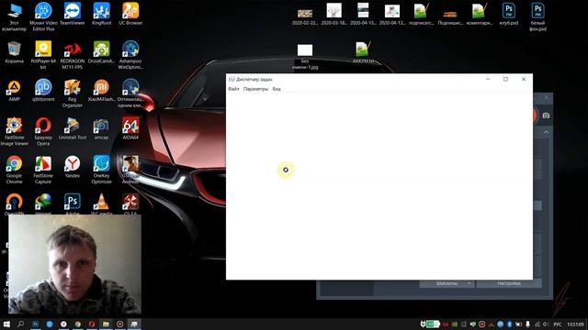The image size is (588, 330).
Task: Select the AIDA64 desktop icon
Action: 130,129
